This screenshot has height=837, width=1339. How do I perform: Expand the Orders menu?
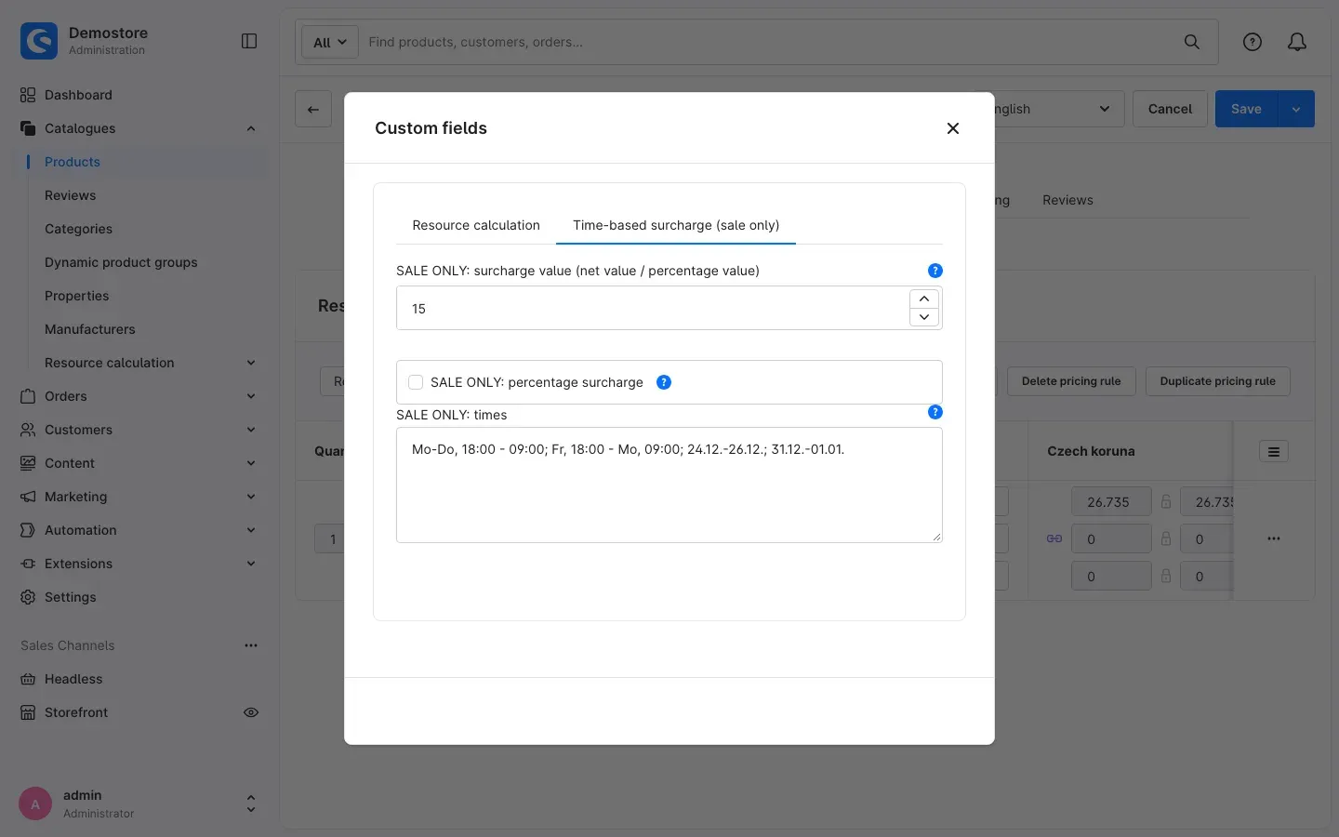point(251,396)
